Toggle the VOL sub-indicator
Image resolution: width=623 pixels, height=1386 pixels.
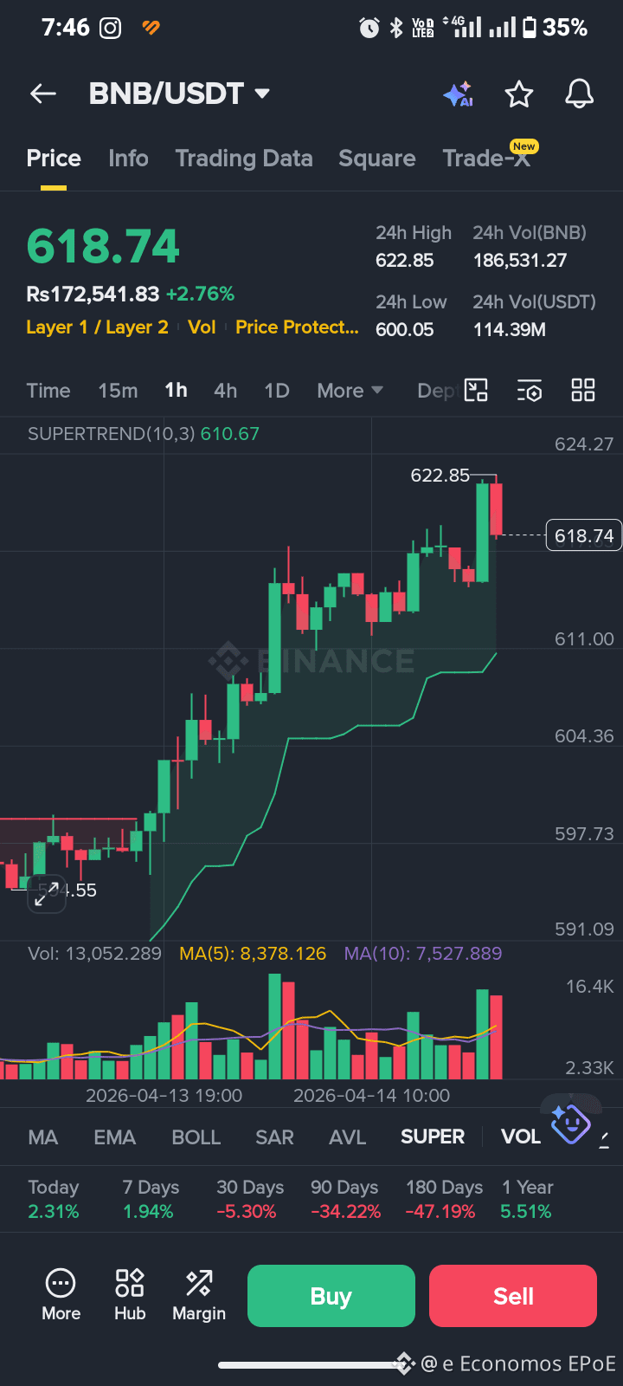pos(521,1137)
